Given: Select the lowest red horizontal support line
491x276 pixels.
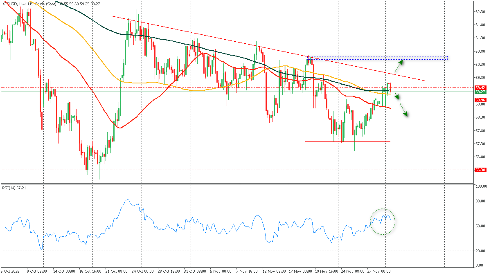Looking at the screenshot, I should [x=347, y=141].
